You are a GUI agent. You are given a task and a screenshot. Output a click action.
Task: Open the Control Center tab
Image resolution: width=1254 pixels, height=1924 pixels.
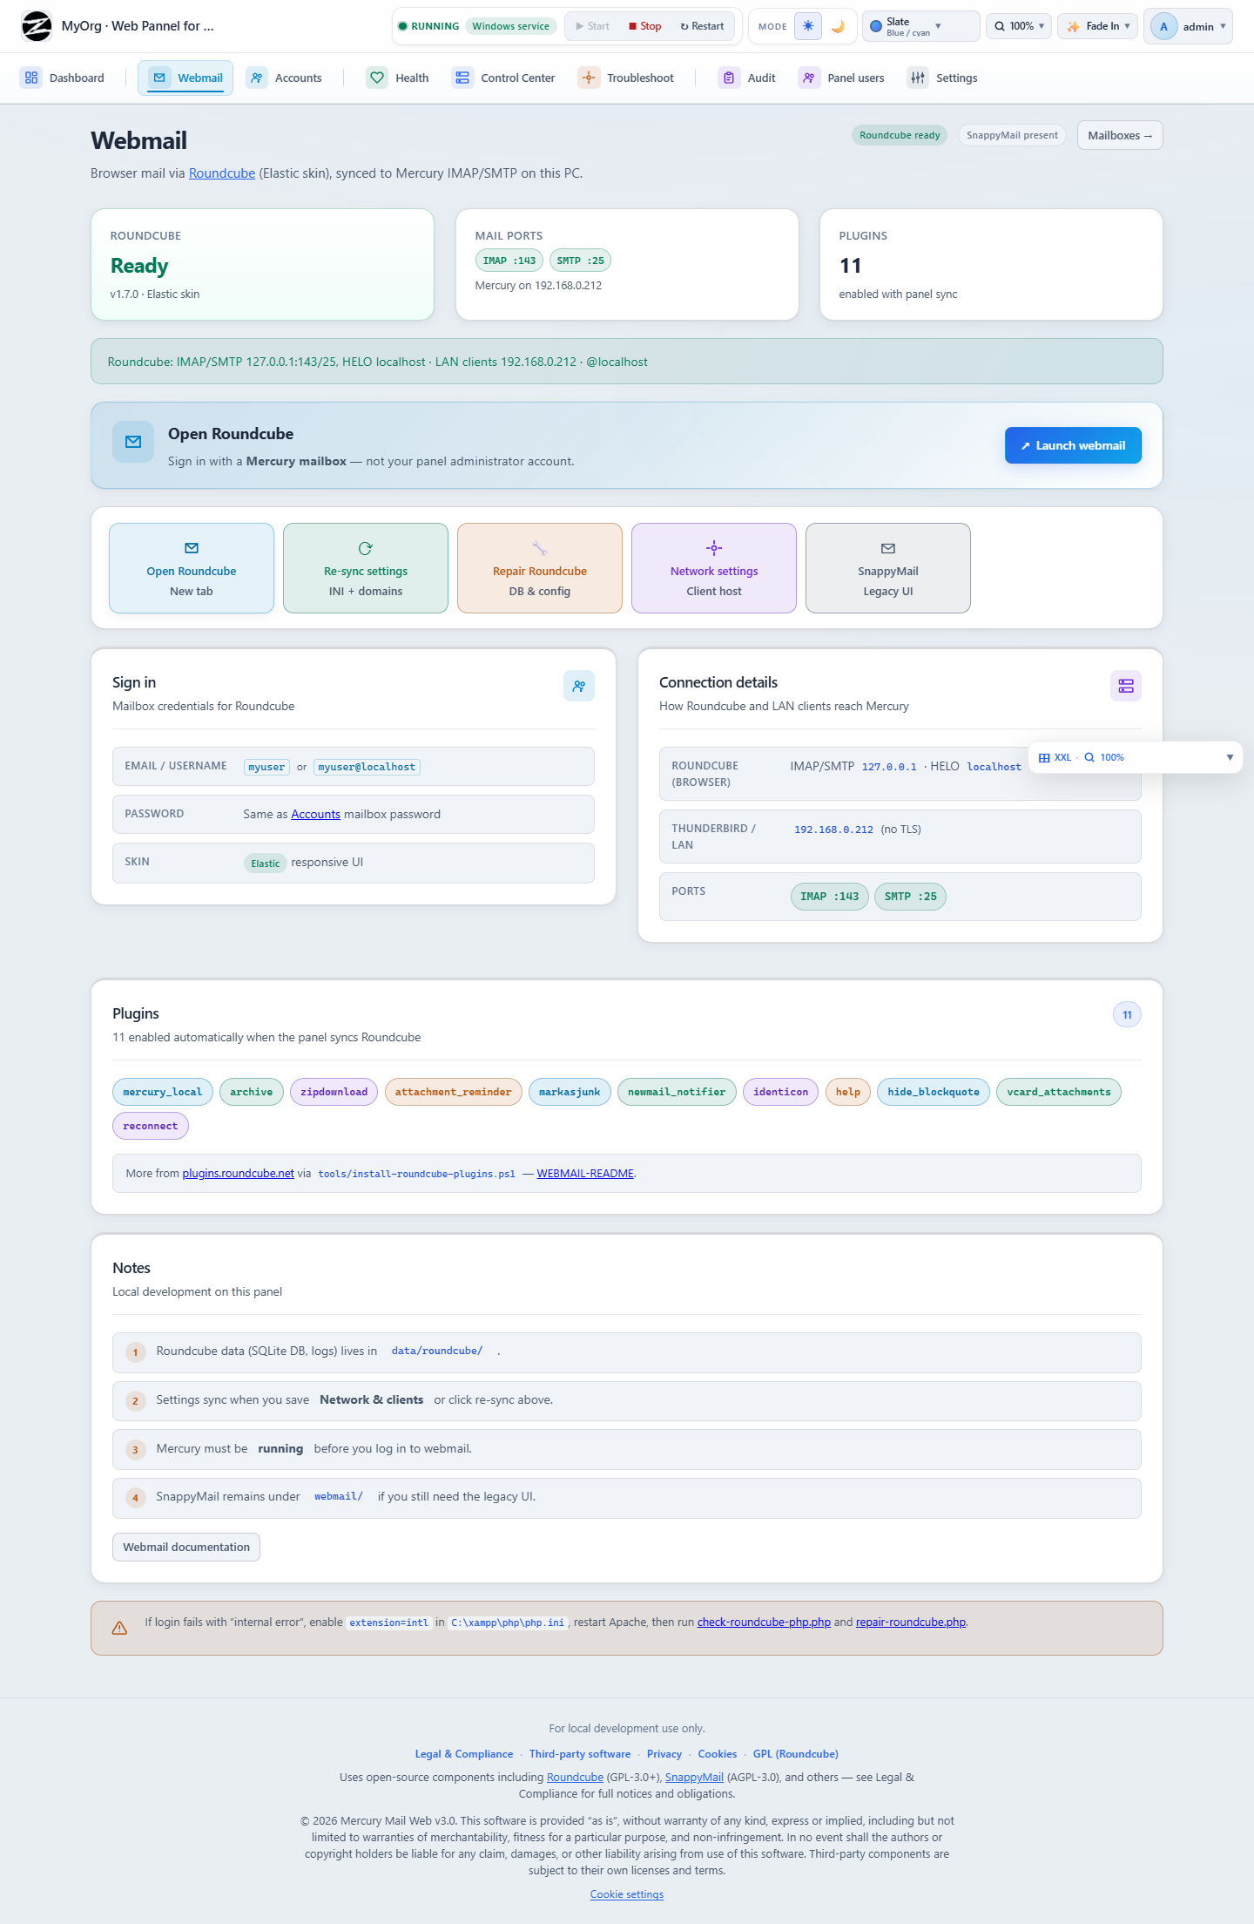[503, 78]
